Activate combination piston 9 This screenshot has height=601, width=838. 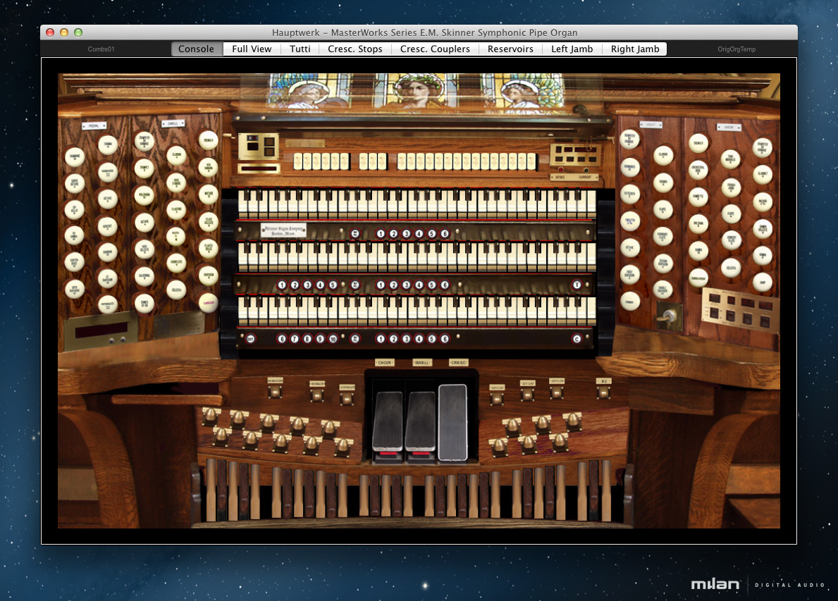tap(320, 339)
